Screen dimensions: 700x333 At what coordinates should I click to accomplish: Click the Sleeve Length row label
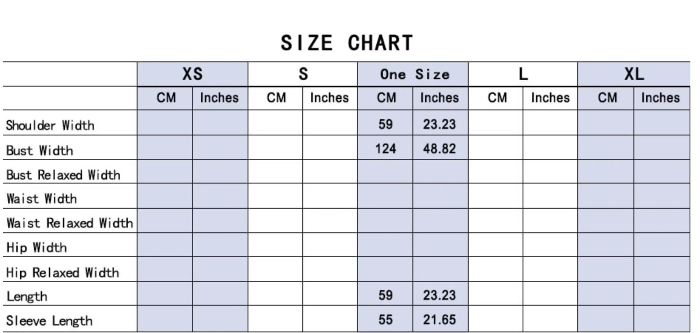pos(49,321)
